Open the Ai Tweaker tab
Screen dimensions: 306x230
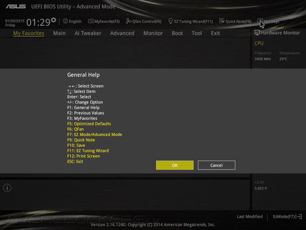click(88, 33)
